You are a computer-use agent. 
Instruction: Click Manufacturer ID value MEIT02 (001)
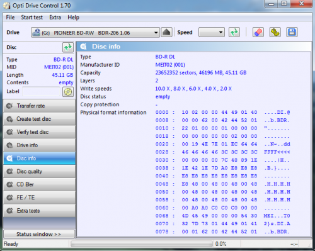click(x=170, y=65)
